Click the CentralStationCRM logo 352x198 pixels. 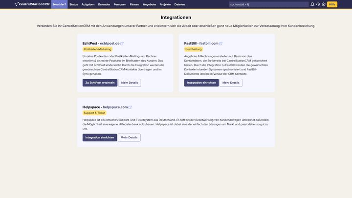[x=32, y=4]
